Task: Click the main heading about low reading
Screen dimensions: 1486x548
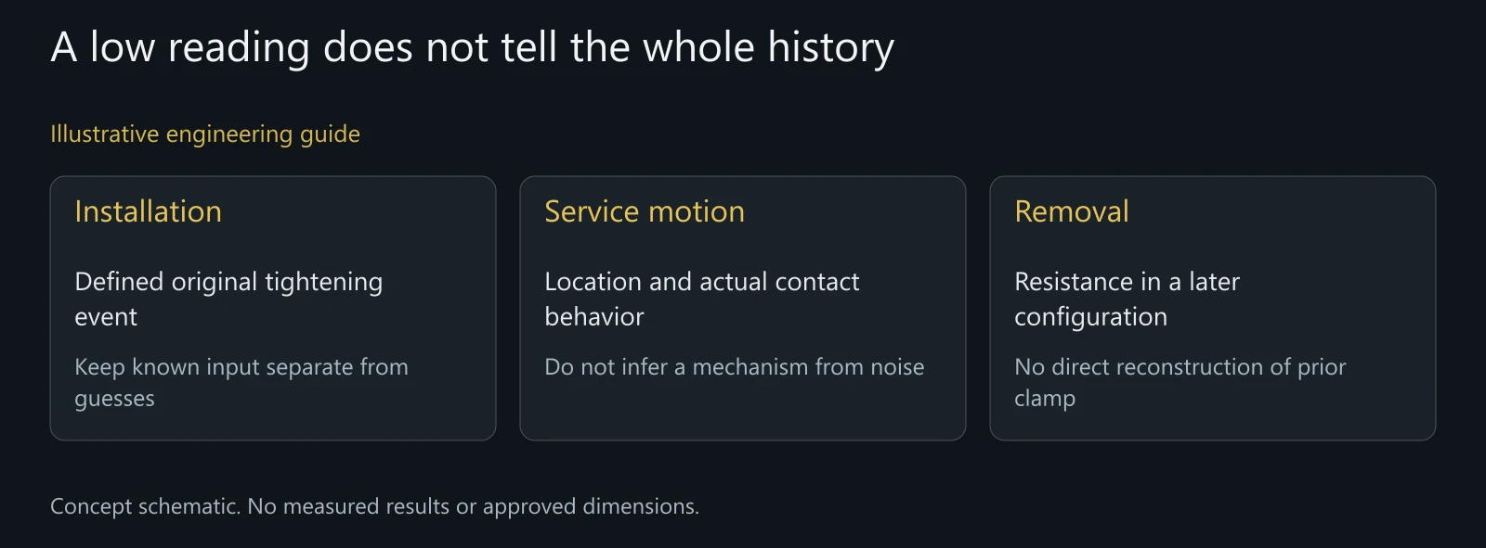Action: coord(472,47)
